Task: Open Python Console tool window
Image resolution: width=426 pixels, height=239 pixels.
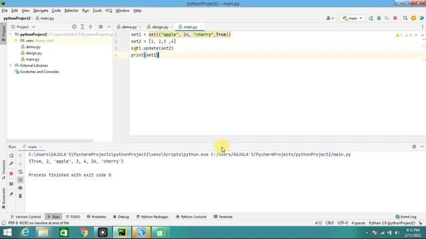Action: tap(191, 217)
